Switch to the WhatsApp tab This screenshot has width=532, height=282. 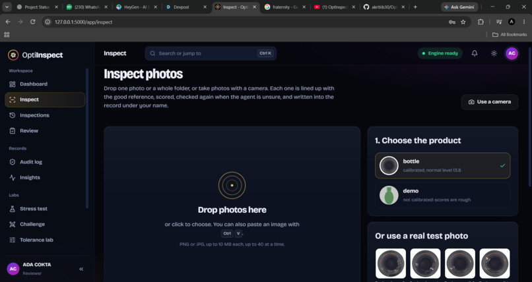[87, 7]
